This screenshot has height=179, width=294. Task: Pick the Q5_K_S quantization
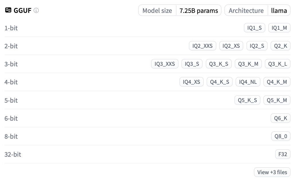247,100
